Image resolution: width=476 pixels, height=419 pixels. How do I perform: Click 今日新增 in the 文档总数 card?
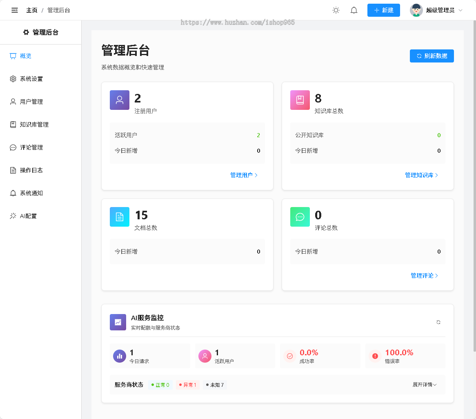tap(187, 252)
